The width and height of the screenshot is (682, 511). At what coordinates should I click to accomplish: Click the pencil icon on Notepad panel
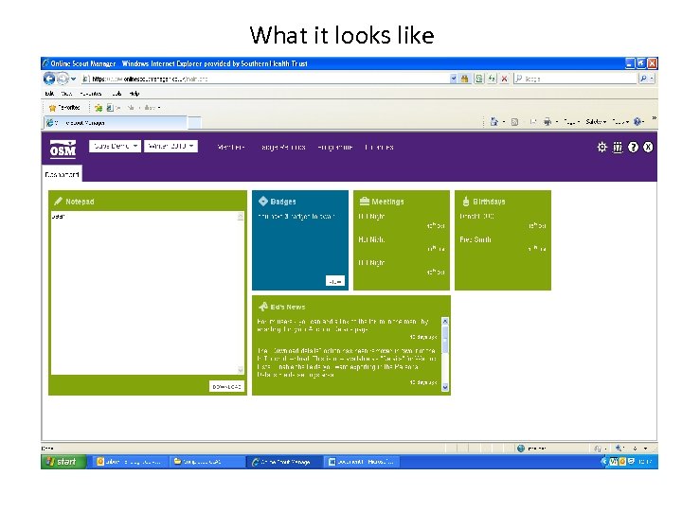point(58,202)
